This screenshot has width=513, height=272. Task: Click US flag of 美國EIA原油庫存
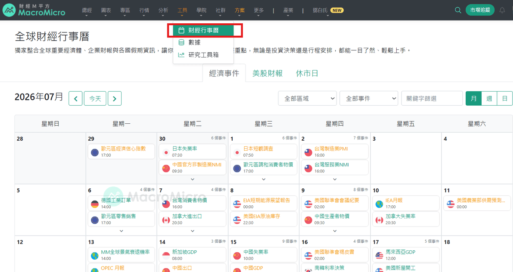pyautogui.click(x=237, y=220)
